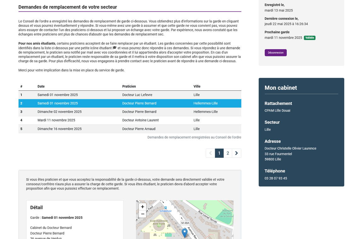This screenshot has width=359, height=239.
Task: Select highlighted row 2 Samedi 01 novembre 2025
Action: click(x=130, y=103)
